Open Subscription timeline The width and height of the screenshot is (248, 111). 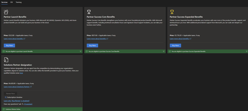coord(15,97)
